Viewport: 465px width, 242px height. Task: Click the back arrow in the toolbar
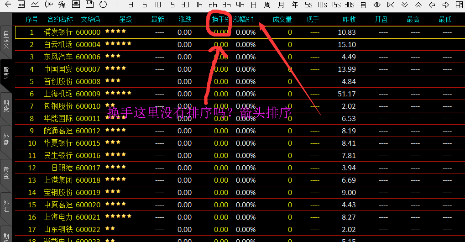[6, 5]
